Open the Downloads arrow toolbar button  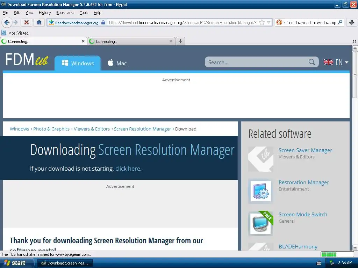(x=352, y=22)
